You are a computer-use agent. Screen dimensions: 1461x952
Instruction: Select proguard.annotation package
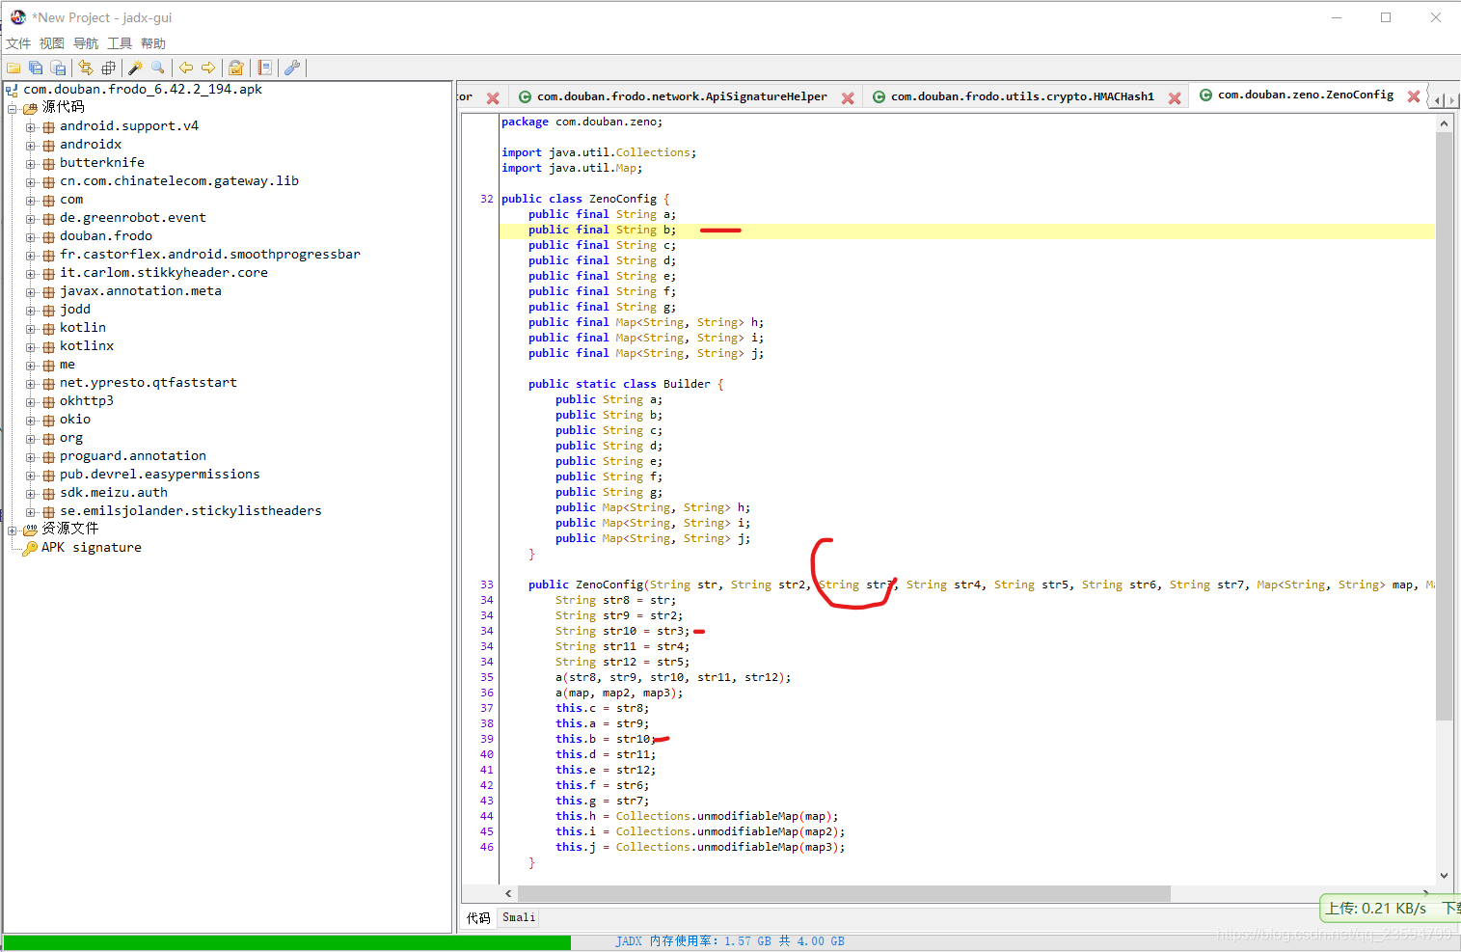click(x=133, y=455)
